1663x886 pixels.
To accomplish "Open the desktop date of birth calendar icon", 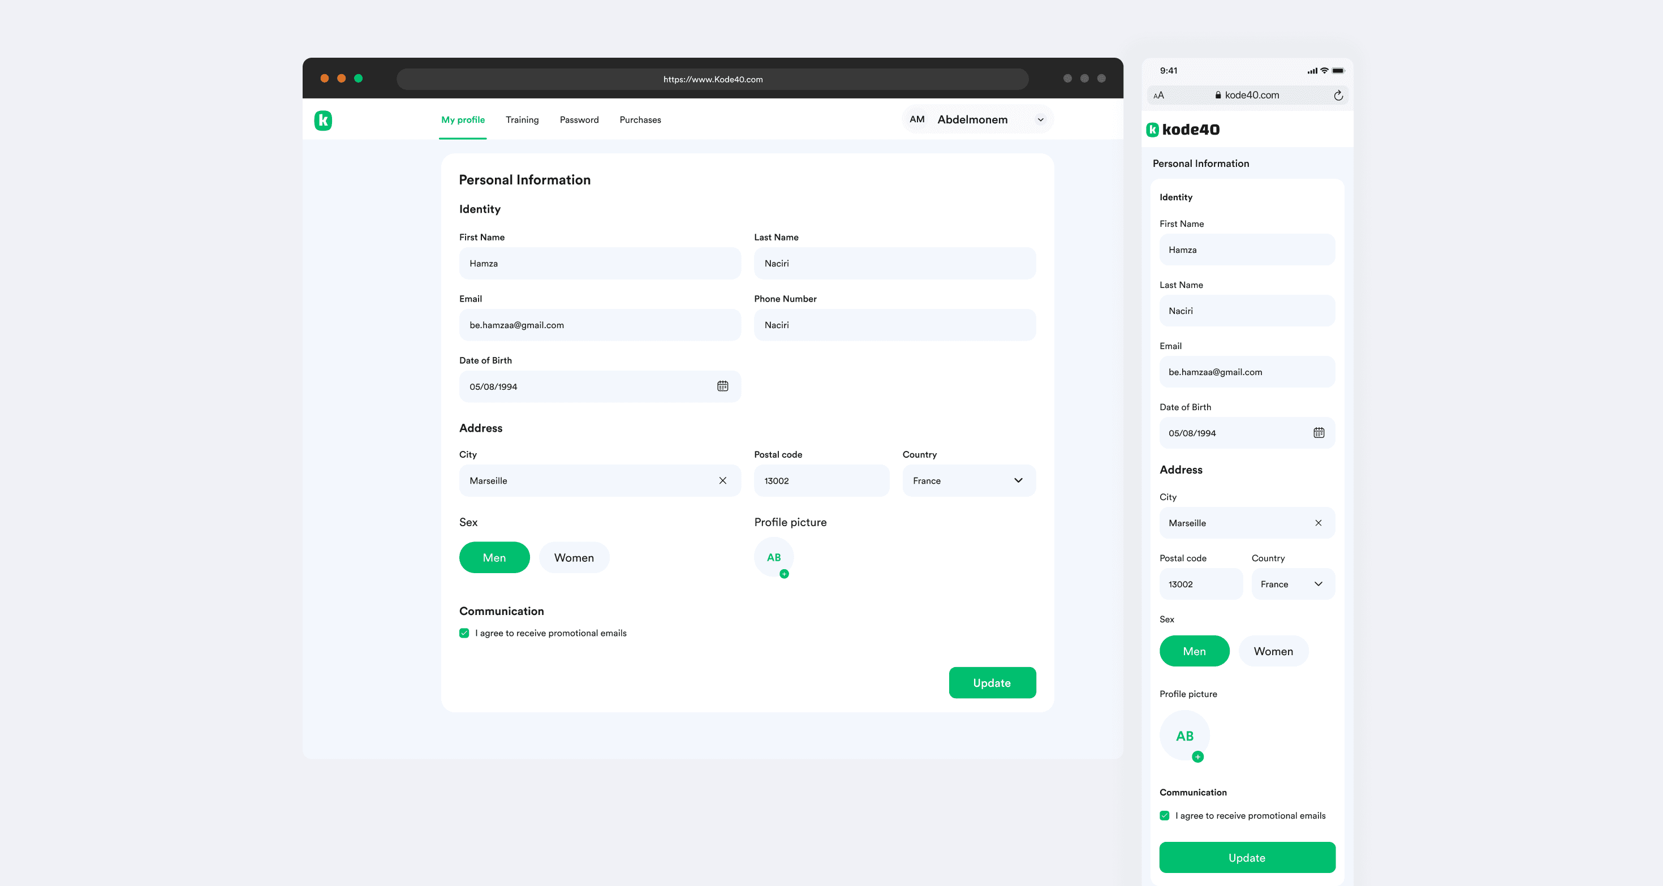I will point(722,386).
